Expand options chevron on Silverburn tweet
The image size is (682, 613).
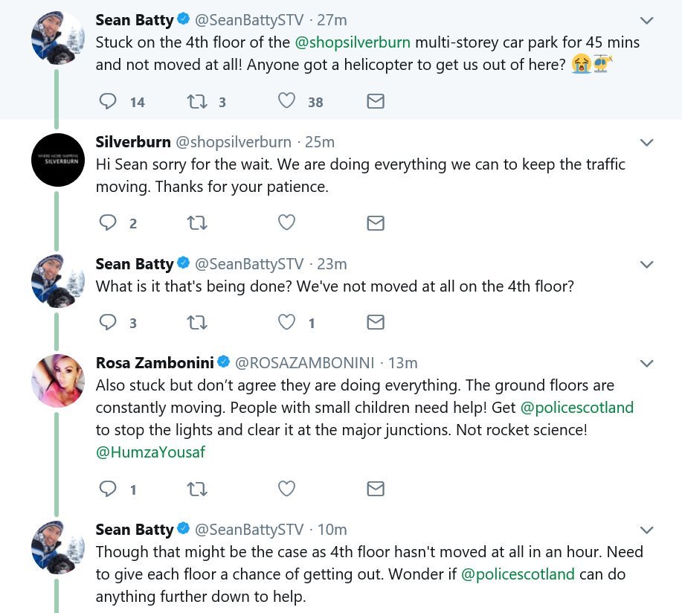pyautogui.click(x=647, y=142)
